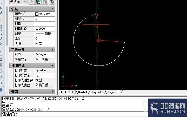Click the property list tree-view icon

coord(32,2)
